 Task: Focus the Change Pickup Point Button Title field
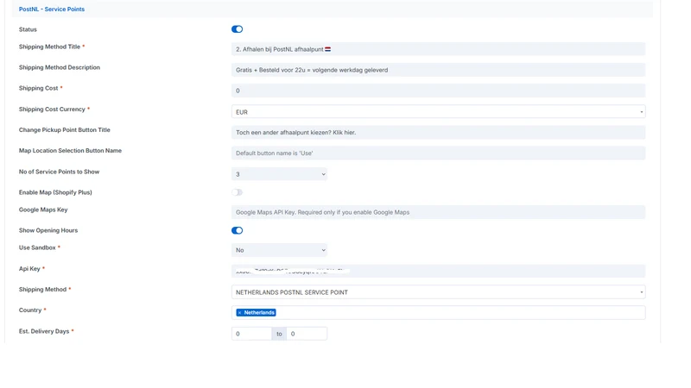(x=438, y=133)
